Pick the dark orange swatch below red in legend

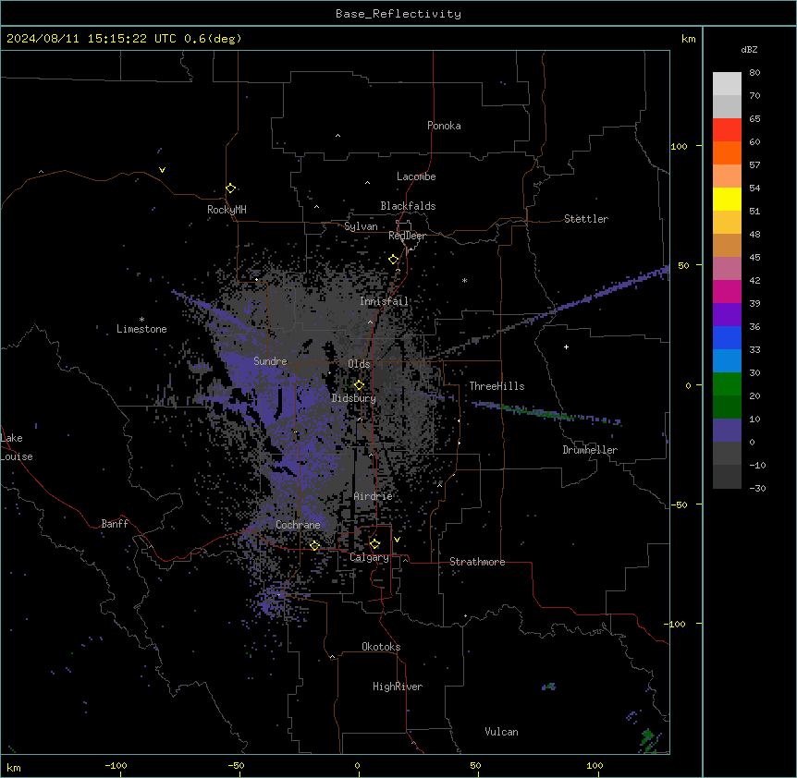727,152
